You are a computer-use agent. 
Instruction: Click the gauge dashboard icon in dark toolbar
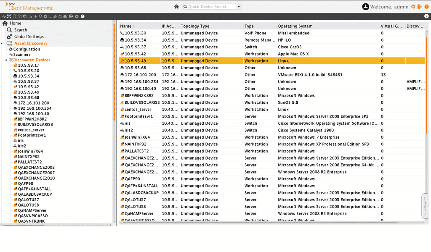pos(65,16)
